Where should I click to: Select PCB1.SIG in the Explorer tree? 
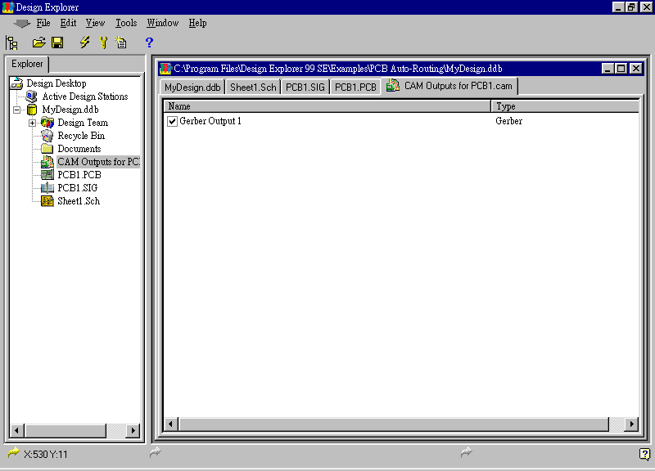coord(77,188)
